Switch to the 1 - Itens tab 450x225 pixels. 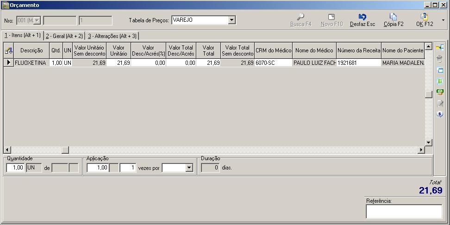point(22,35)
